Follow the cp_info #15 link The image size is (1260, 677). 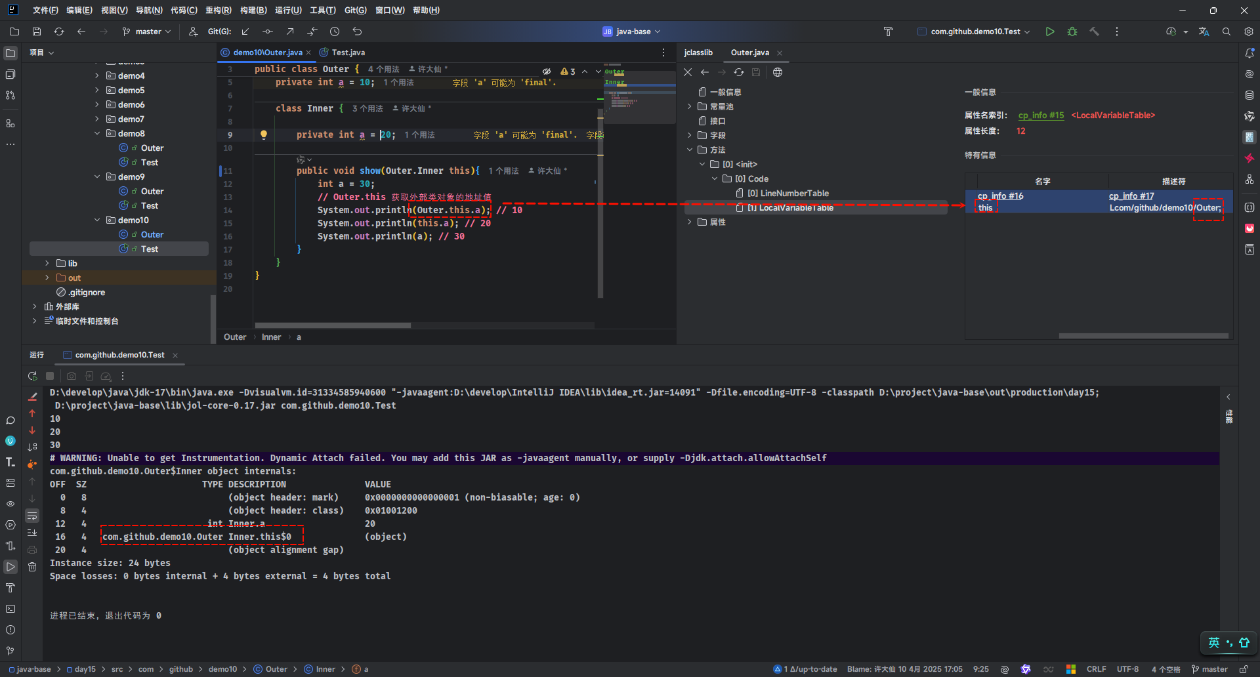point(1041,115)
